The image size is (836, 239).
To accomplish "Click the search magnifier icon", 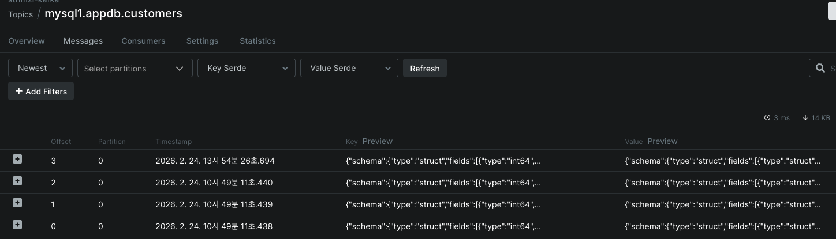I will [x=820, y=68].
